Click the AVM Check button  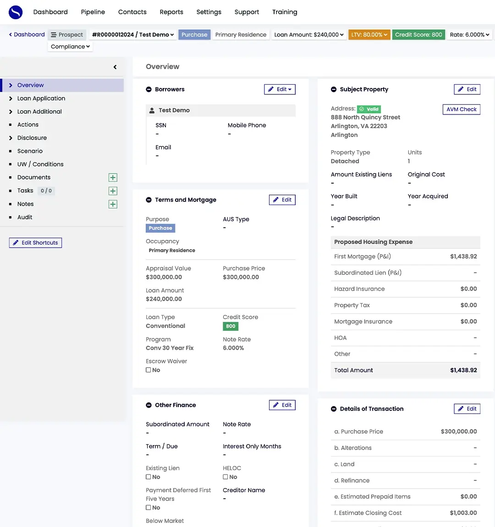(461, 109)
